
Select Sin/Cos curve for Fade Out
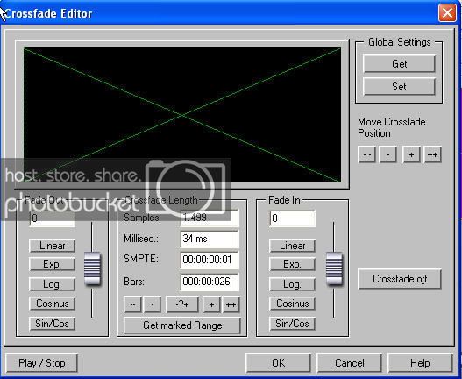52,324
